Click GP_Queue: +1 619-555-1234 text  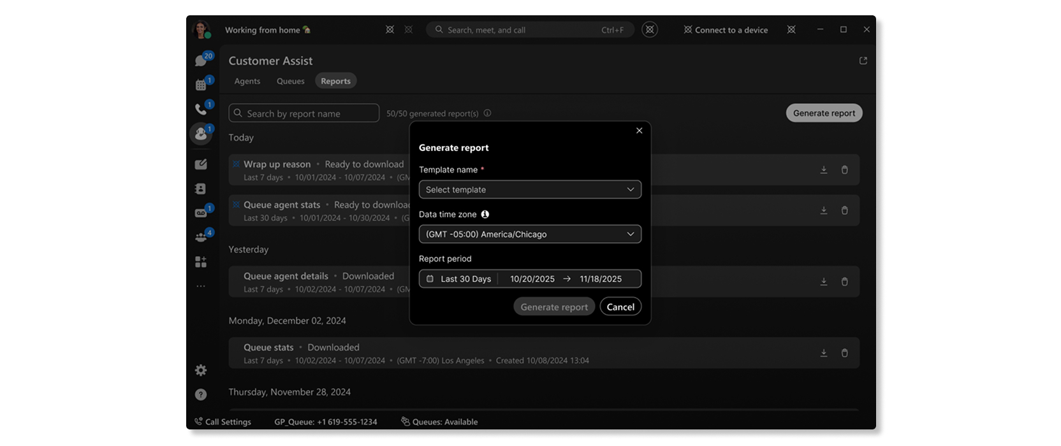coord(326,422)
